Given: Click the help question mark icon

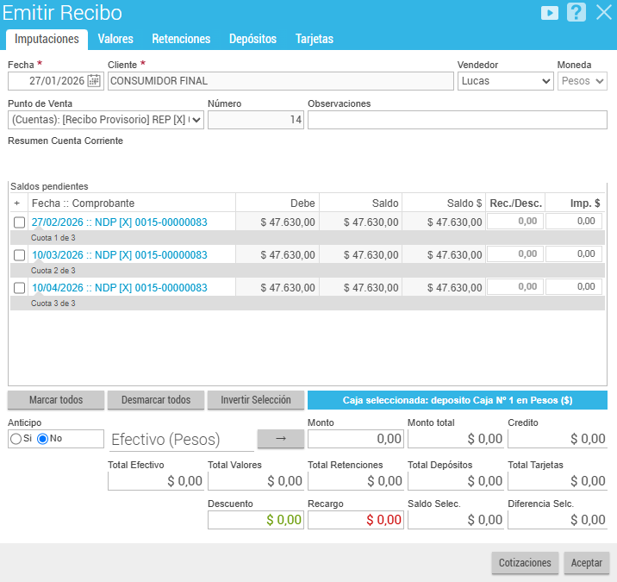Looking at the screenshot, I should click(x=576, y=13).
